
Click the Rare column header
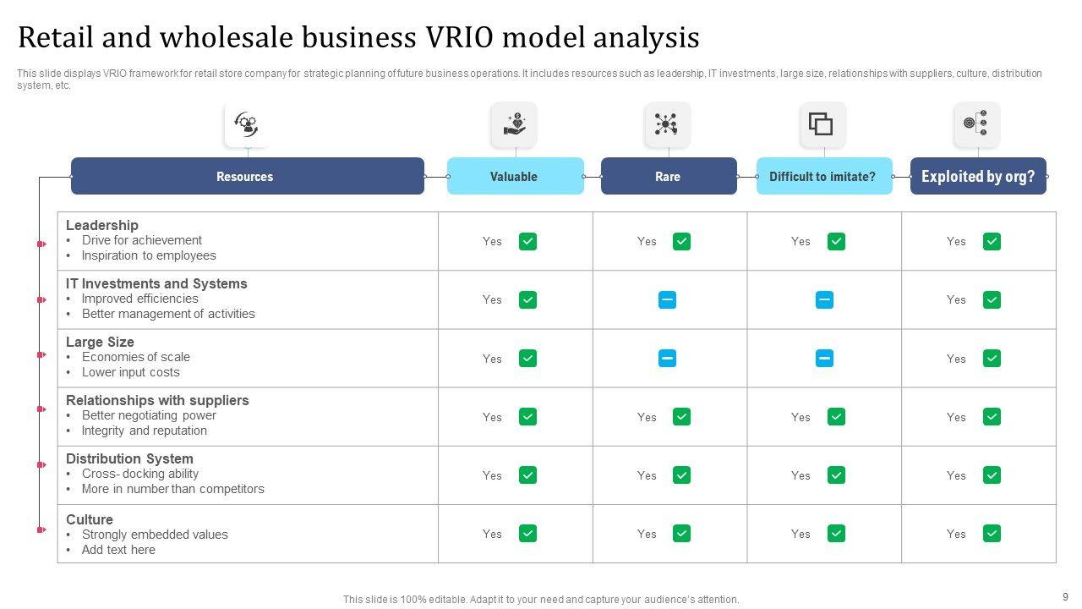coord(668,176)
